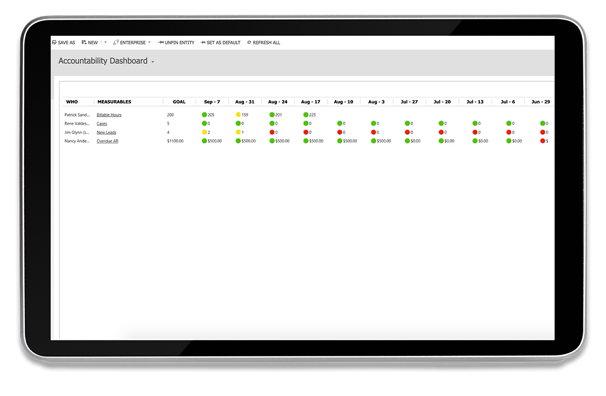
Task: Open the Overdue AR measurable link
Action: [x=107, y=141]
